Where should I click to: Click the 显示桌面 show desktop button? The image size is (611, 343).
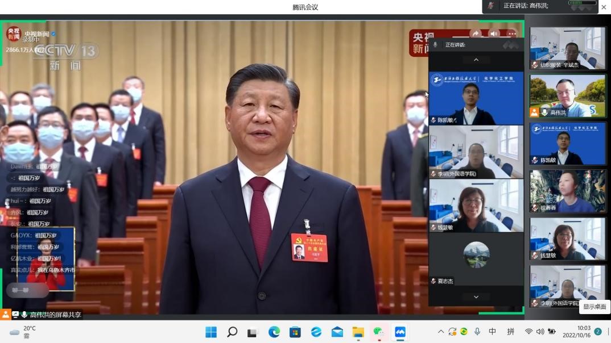pyautogui.click(x=595, y=307)
